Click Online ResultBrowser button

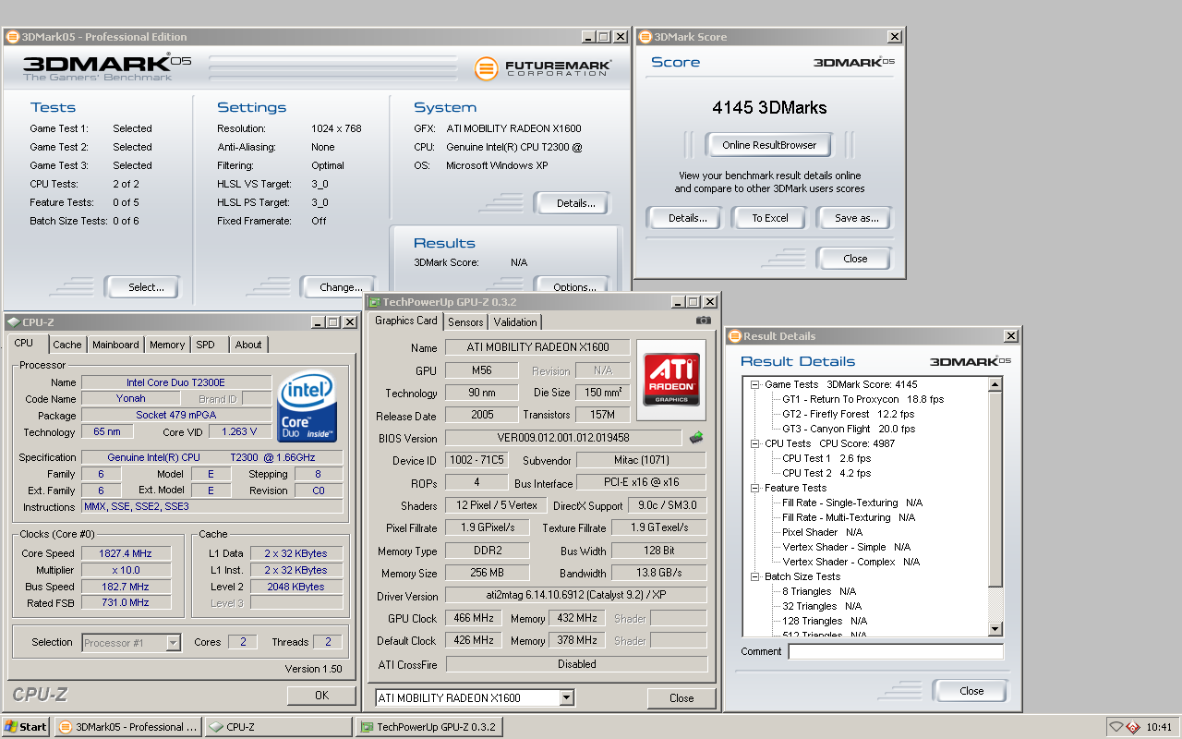(x=769, y=145)
